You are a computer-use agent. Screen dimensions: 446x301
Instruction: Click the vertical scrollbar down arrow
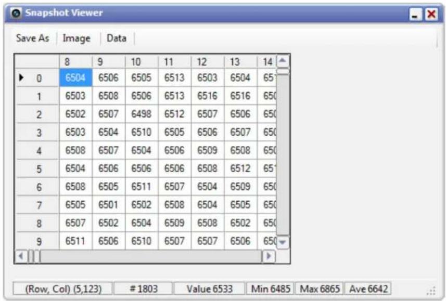[x=283, y=242]
